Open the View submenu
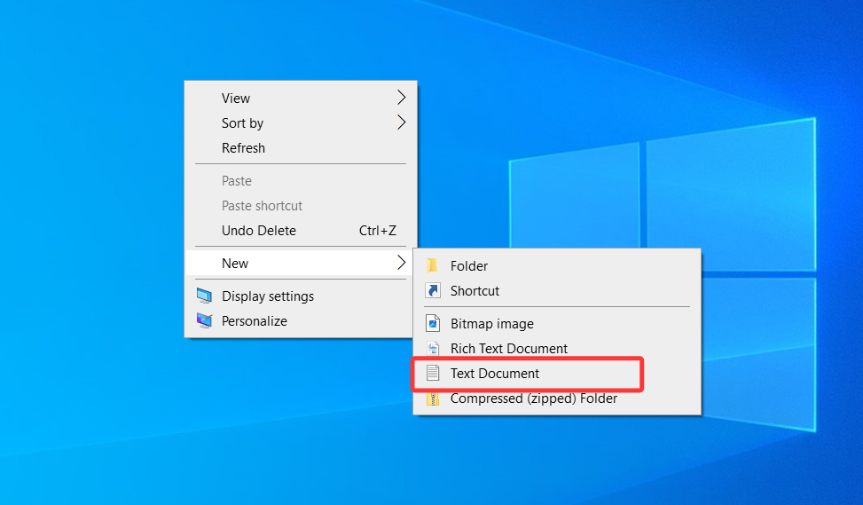The width and height of the screenshot is (863, 505). coord(301,98)
